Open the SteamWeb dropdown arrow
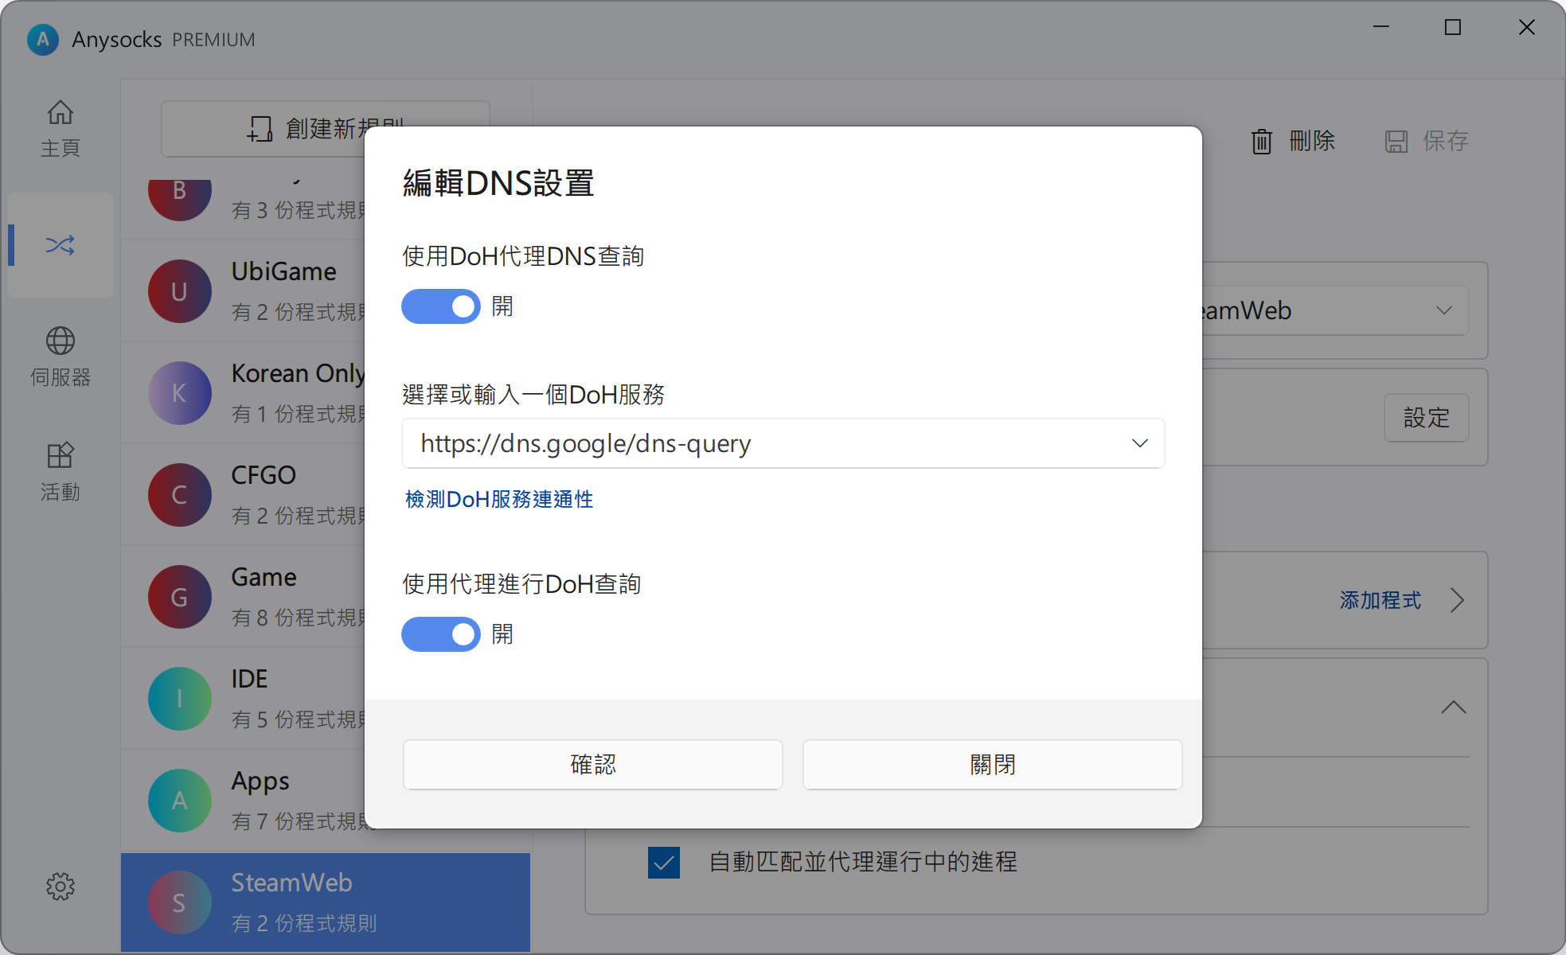Image resolution: width=1566 pixels, height=955 pixels. coord(1443,310)
